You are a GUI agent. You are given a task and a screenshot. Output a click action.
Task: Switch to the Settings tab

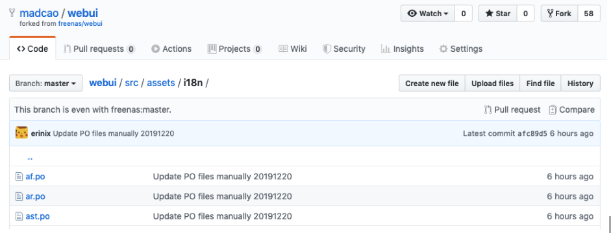(x=460, y=49)
